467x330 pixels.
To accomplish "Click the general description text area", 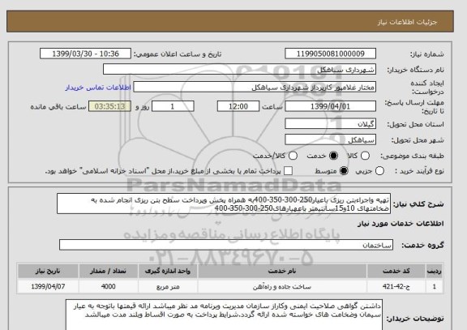I will pos(224,204).
